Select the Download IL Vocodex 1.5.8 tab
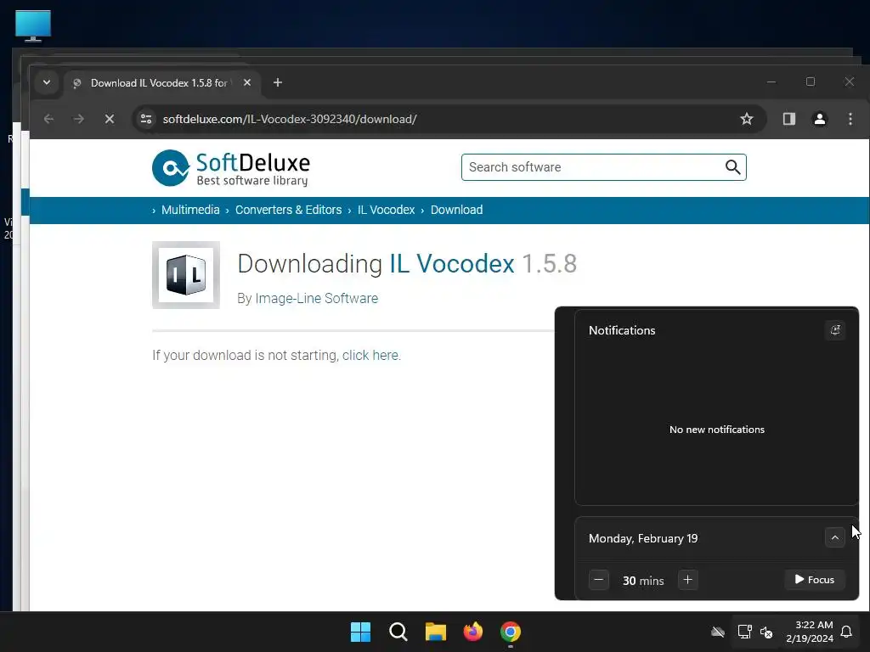The width and height of the screenshot is (870, 652). [x=161, y=83]
